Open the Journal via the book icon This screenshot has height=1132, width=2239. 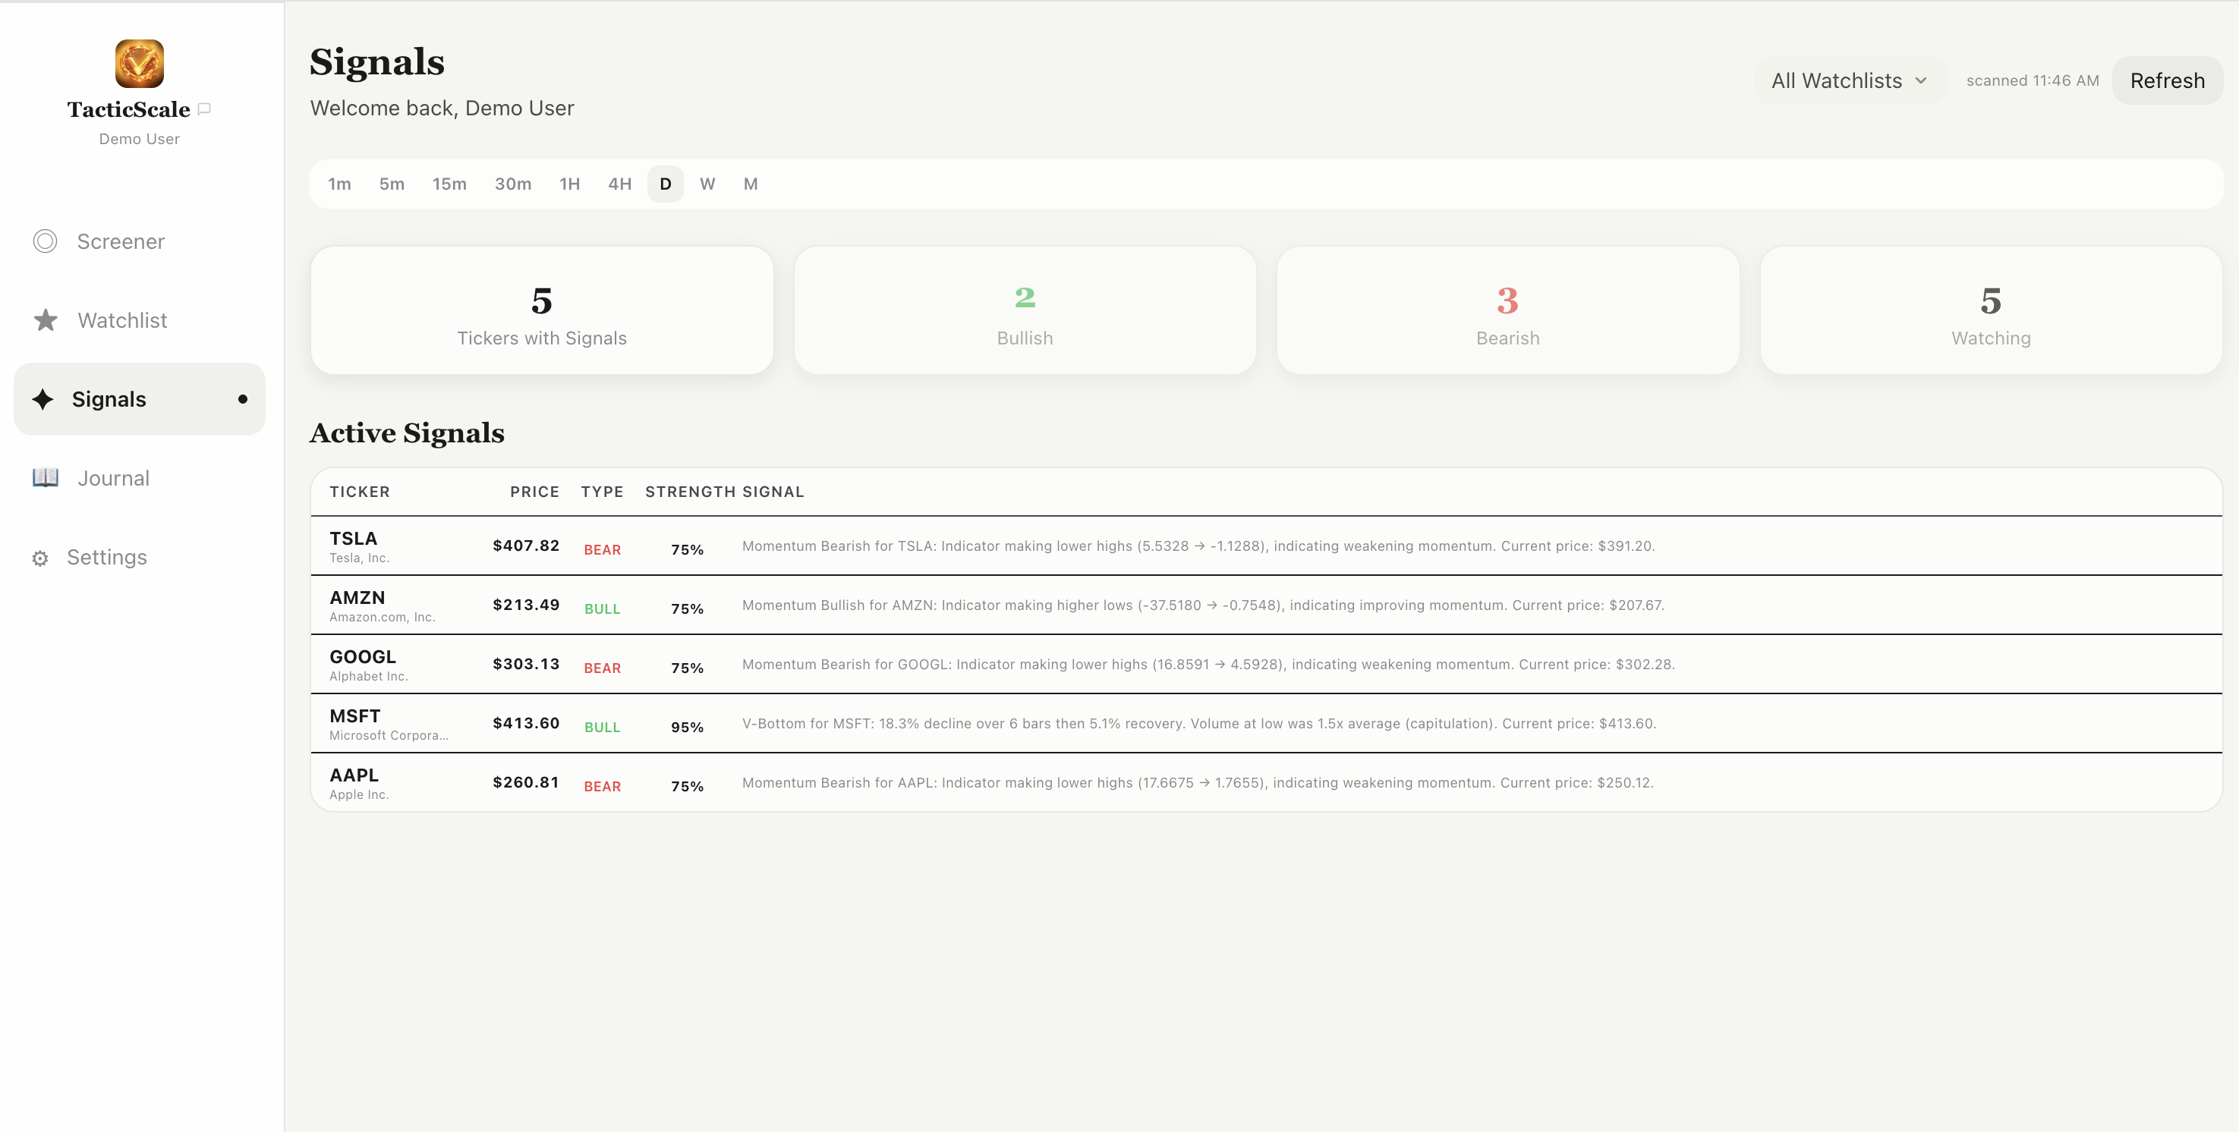(x=44, y=477)
